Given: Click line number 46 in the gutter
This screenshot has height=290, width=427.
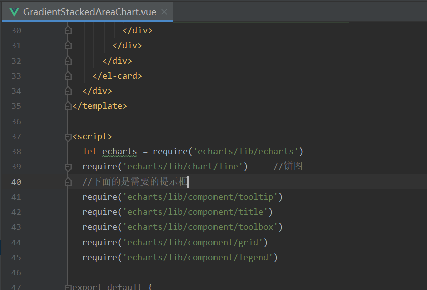Looking at the screenshot, I should click(x=16, y=272).
